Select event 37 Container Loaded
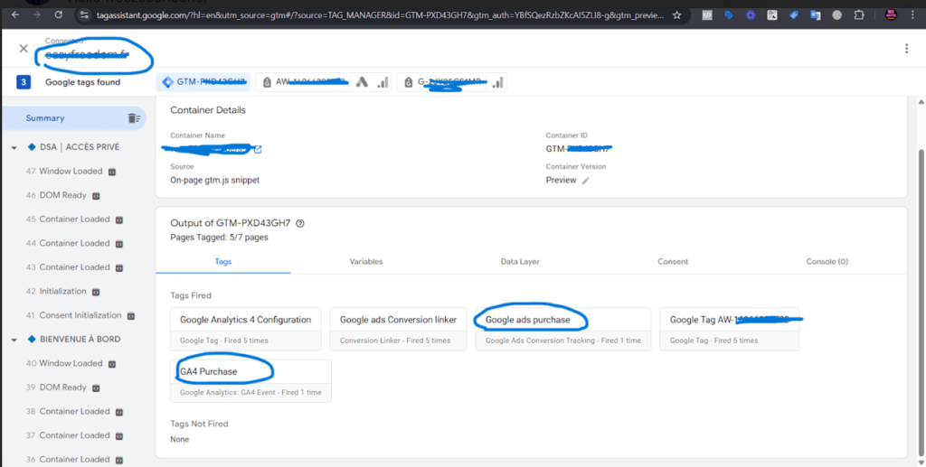This screenshot has width=926, height=467. pos(74,435)
